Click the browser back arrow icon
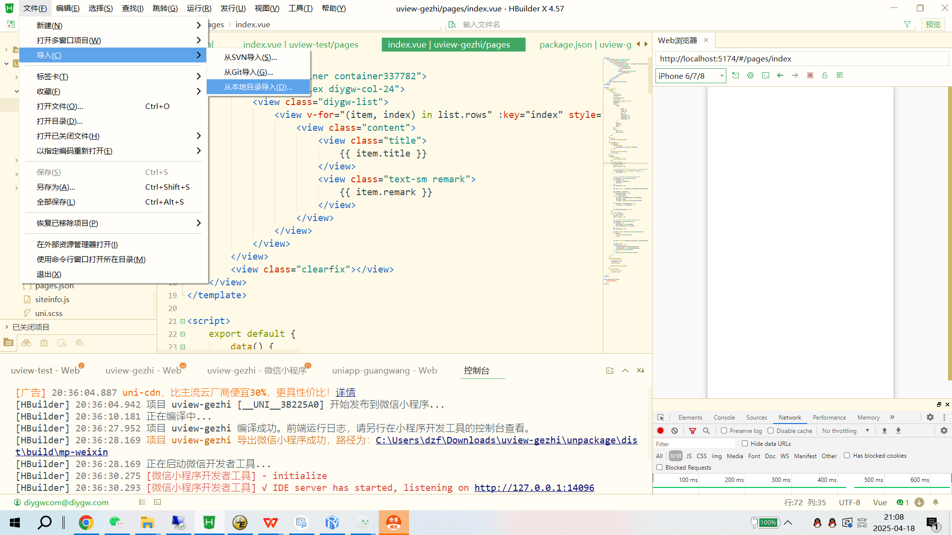Screen dimensions: 952x535 click(x=780, y=75)
